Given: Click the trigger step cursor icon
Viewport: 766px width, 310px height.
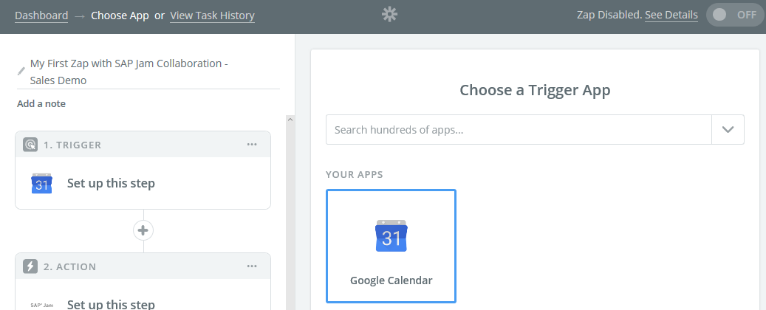Looking at the screenshot, I should [x=30, y=145].
